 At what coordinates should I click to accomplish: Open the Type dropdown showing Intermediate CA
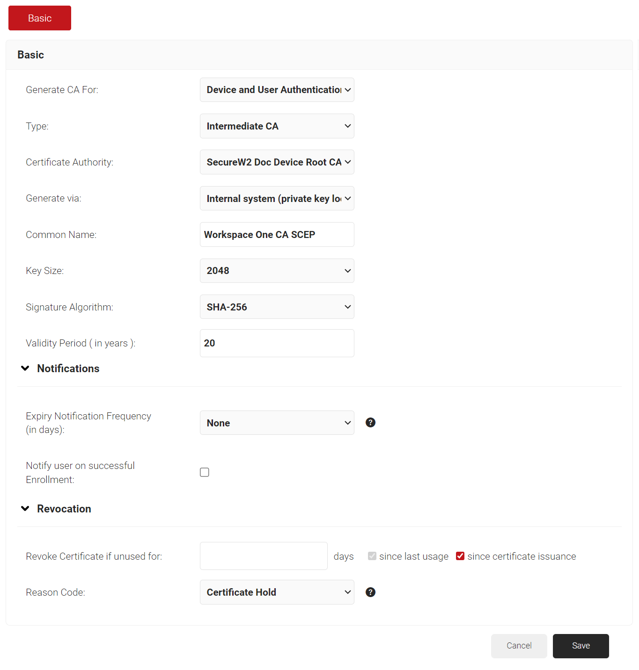click(x=277, y=126)
